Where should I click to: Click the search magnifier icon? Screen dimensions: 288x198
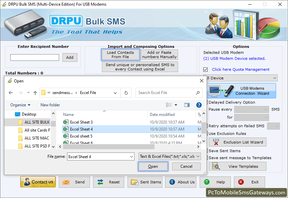click(x=198, y=93)
